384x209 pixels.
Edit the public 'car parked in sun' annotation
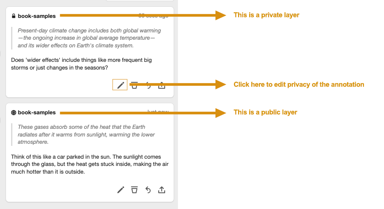pos(121,190)
